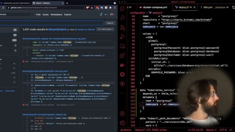
Task: Click the bookmark icon in browser toolbar
Action: coord(3,8)
